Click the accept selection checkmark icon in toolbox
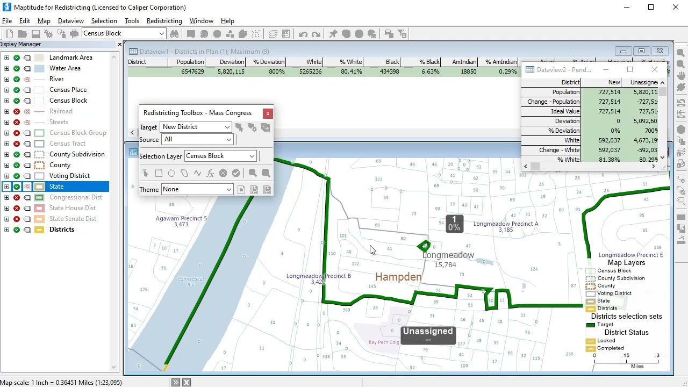Screen dimensions: 688x387 coord(236,173)
